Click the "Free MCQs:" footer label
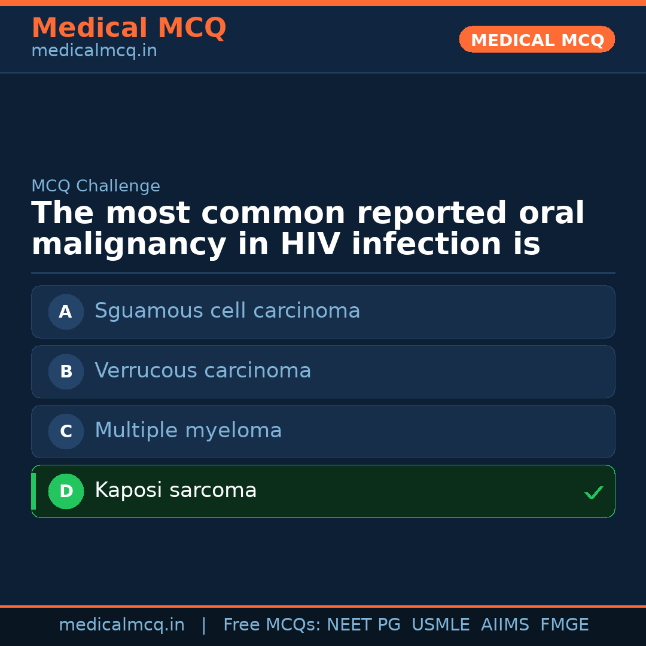Screen dimensions: 646x646 [272, 625]
